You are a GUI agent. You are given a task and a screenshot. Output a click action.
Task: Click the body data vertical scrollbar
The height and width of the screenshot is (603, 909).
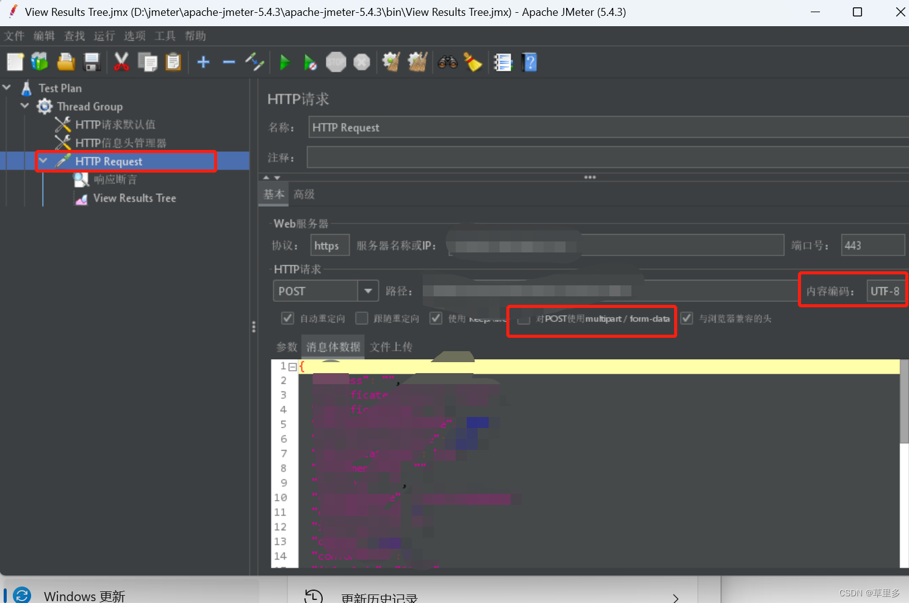point(904,401)
